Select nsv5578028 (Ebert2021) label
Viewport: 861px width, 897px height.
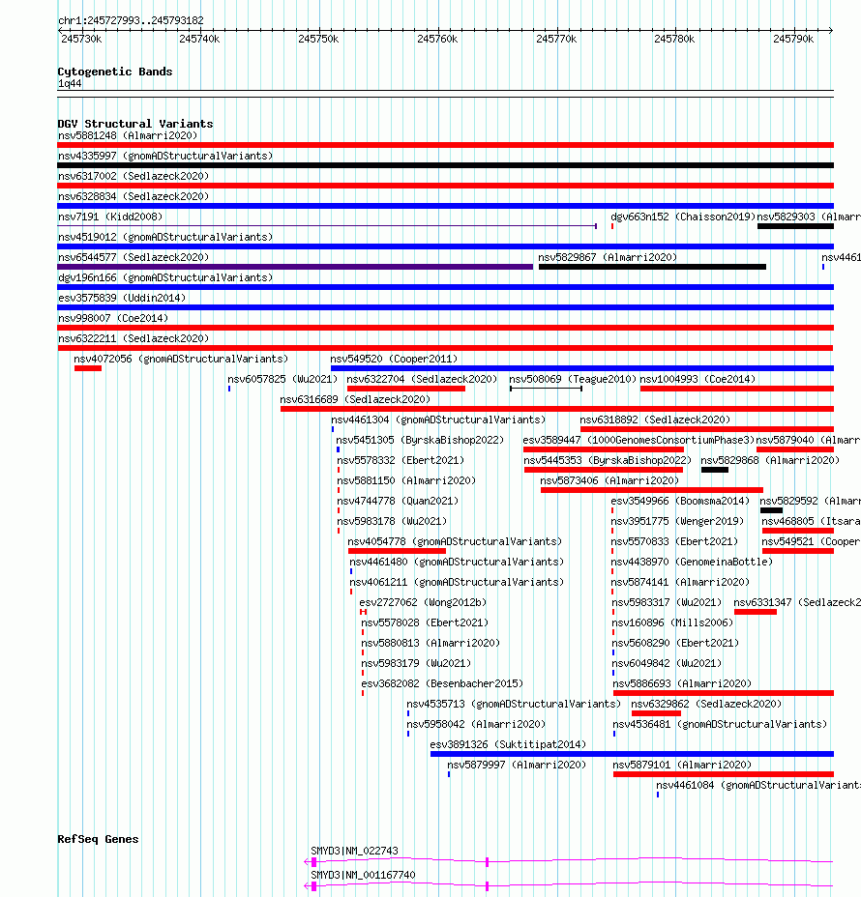[425, 623]
